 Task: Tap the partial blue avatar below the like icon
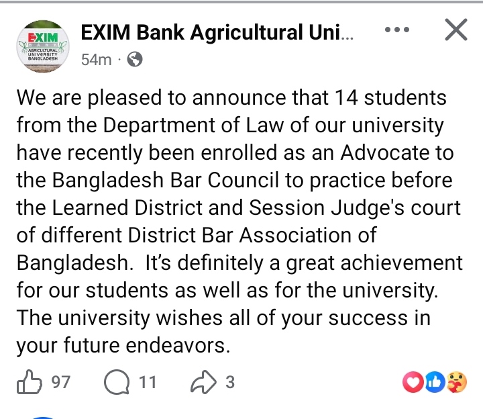[x=42, y=416]
